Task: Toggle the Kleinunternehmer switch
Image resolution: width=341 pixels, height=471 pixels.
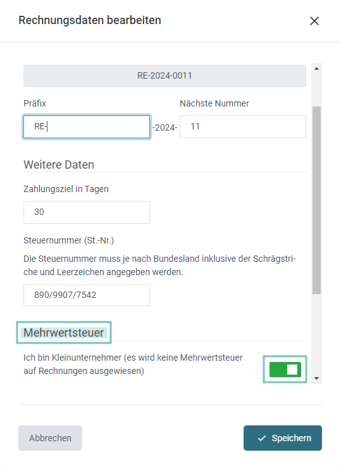Action: click(x=285, y=369)
